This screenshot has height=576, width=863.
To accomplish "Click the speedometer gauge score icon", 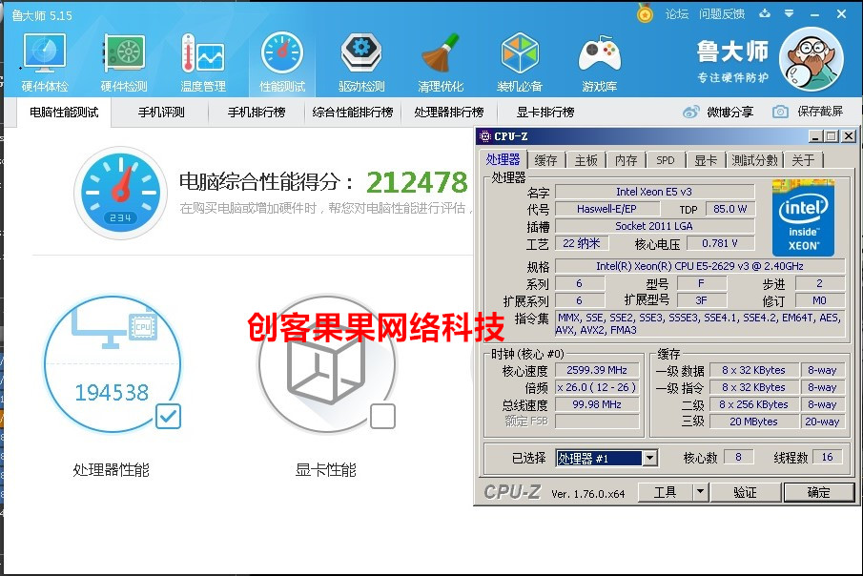I will click(120, 193).
